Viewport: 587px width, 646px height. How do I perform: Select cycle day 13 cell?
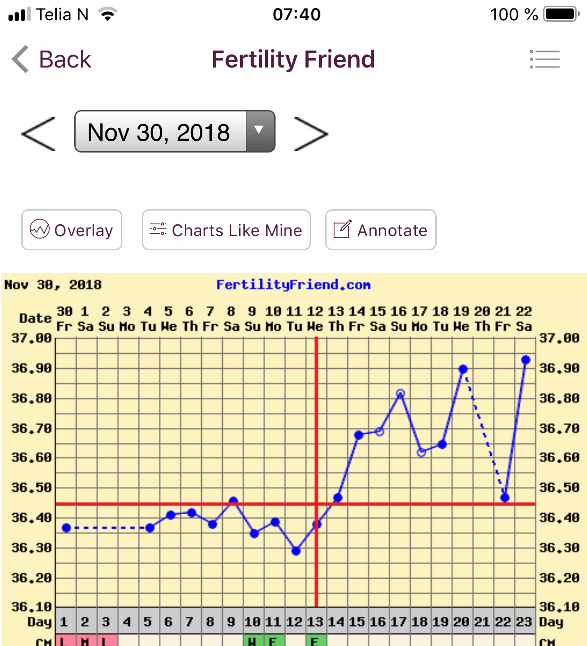[x=315, y=621]
